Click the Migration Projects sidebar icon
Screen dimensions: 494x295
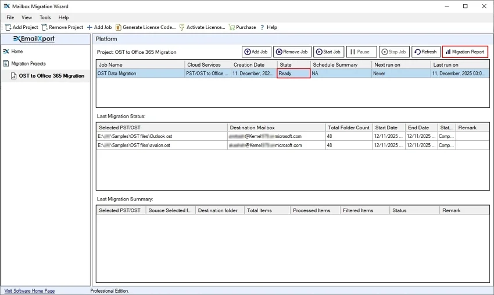6,63
